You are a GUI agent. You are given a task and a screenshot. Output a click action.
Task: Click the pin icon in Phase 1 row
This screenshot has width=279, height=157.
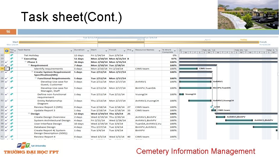12,62
